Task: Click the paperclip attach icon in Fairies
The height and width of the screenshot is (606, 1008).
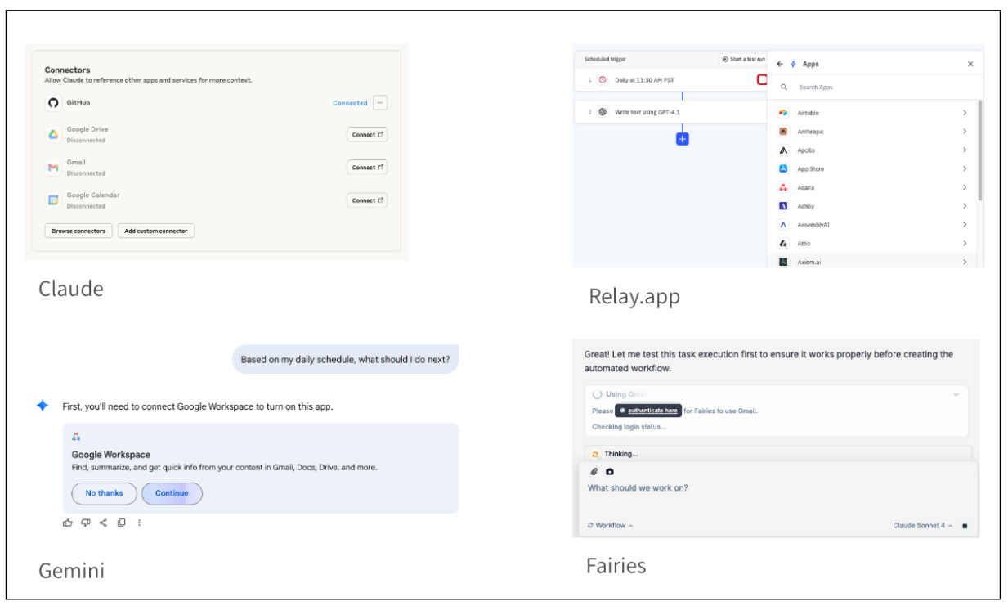Action: coord(594,472)
